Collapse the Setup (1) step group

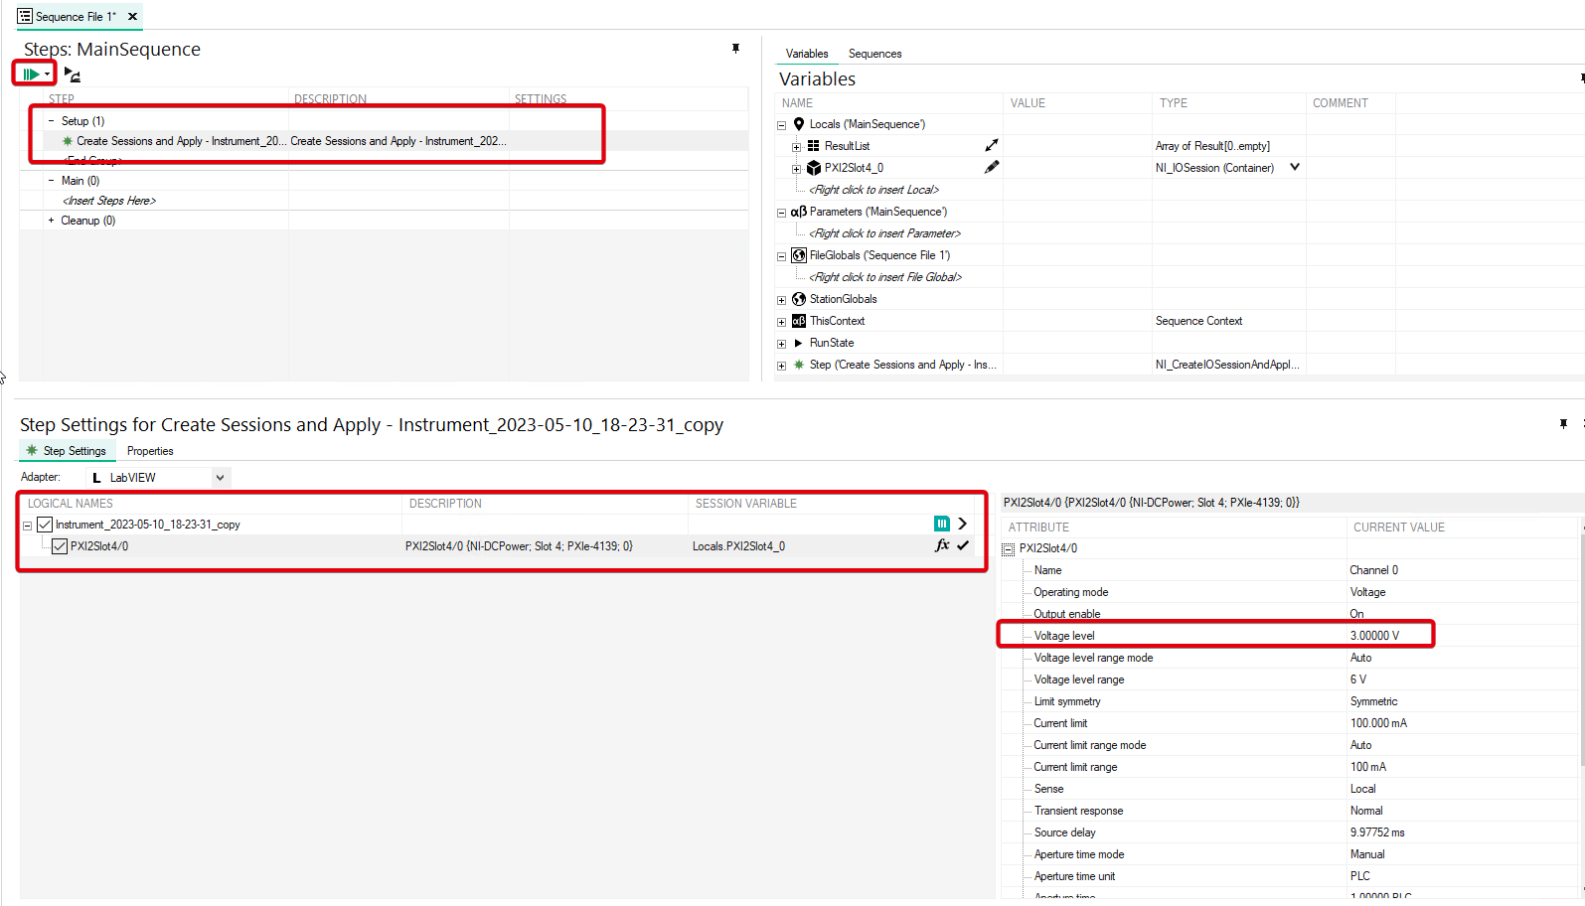(x=52, y=121)
